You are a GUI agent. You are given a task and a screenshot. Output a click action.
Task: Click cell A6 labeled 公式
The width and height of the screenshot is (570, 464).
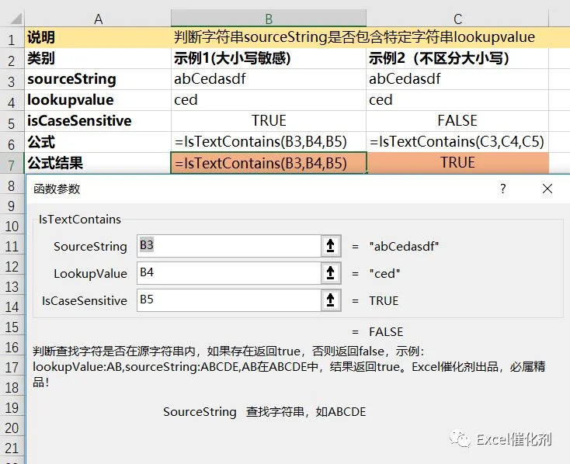(x=98, y=142)
